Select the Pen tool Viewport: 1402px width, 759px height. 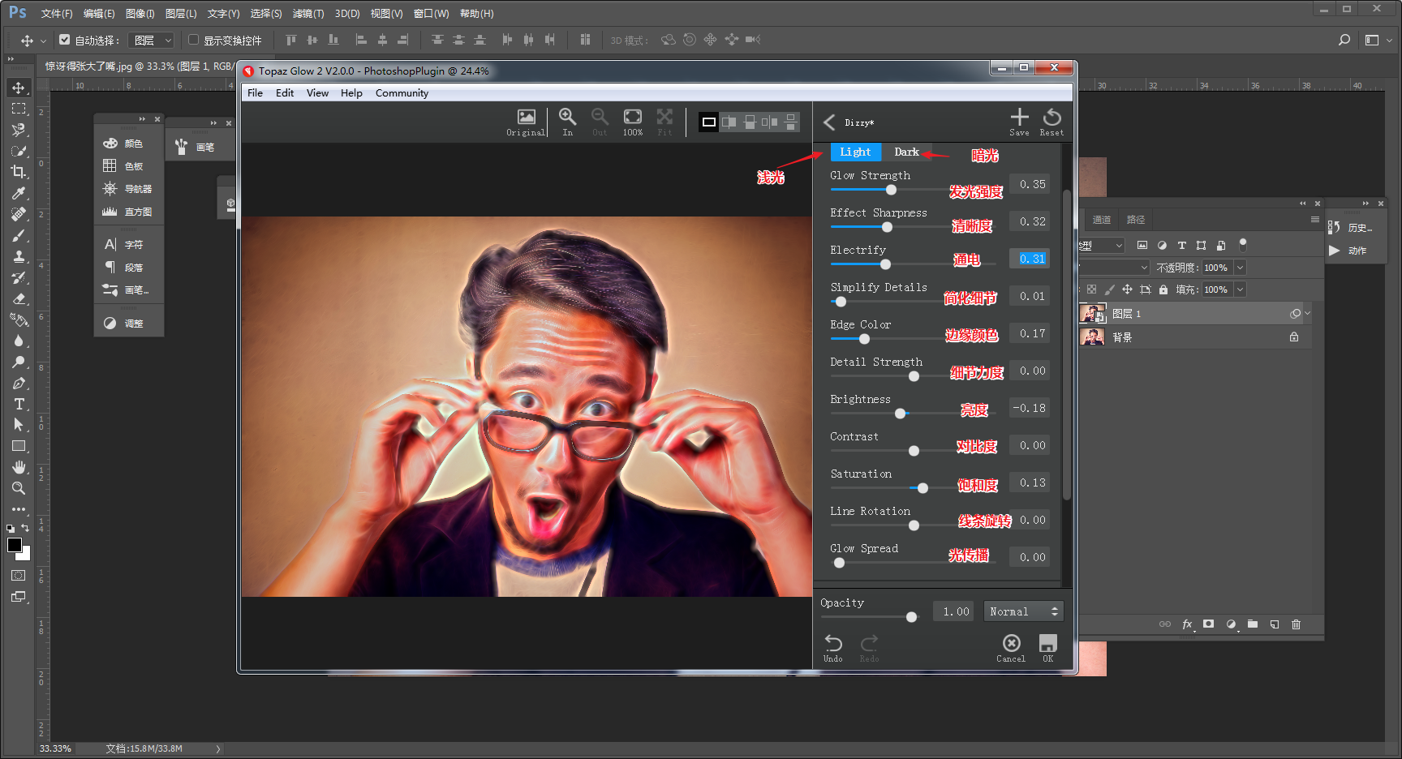point(19,383)
